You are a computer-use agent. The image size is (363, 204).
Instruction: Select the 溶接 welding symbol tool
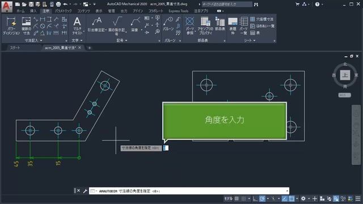(x=135, y=24)
